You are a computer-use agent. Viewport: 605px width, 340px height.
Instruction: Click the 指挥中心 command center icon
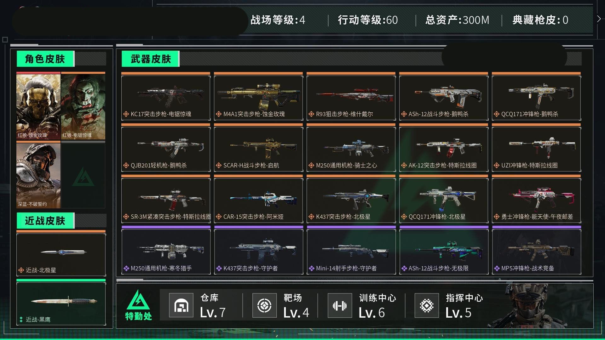pos(427,305)
